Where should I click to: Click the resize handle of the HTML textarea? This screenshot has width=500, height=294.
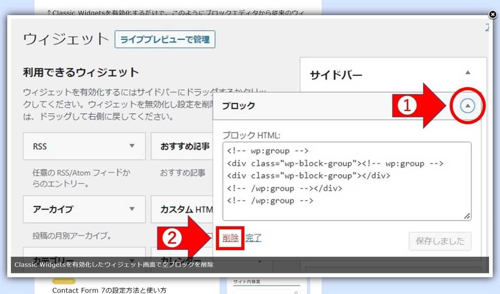pos(467,216)
